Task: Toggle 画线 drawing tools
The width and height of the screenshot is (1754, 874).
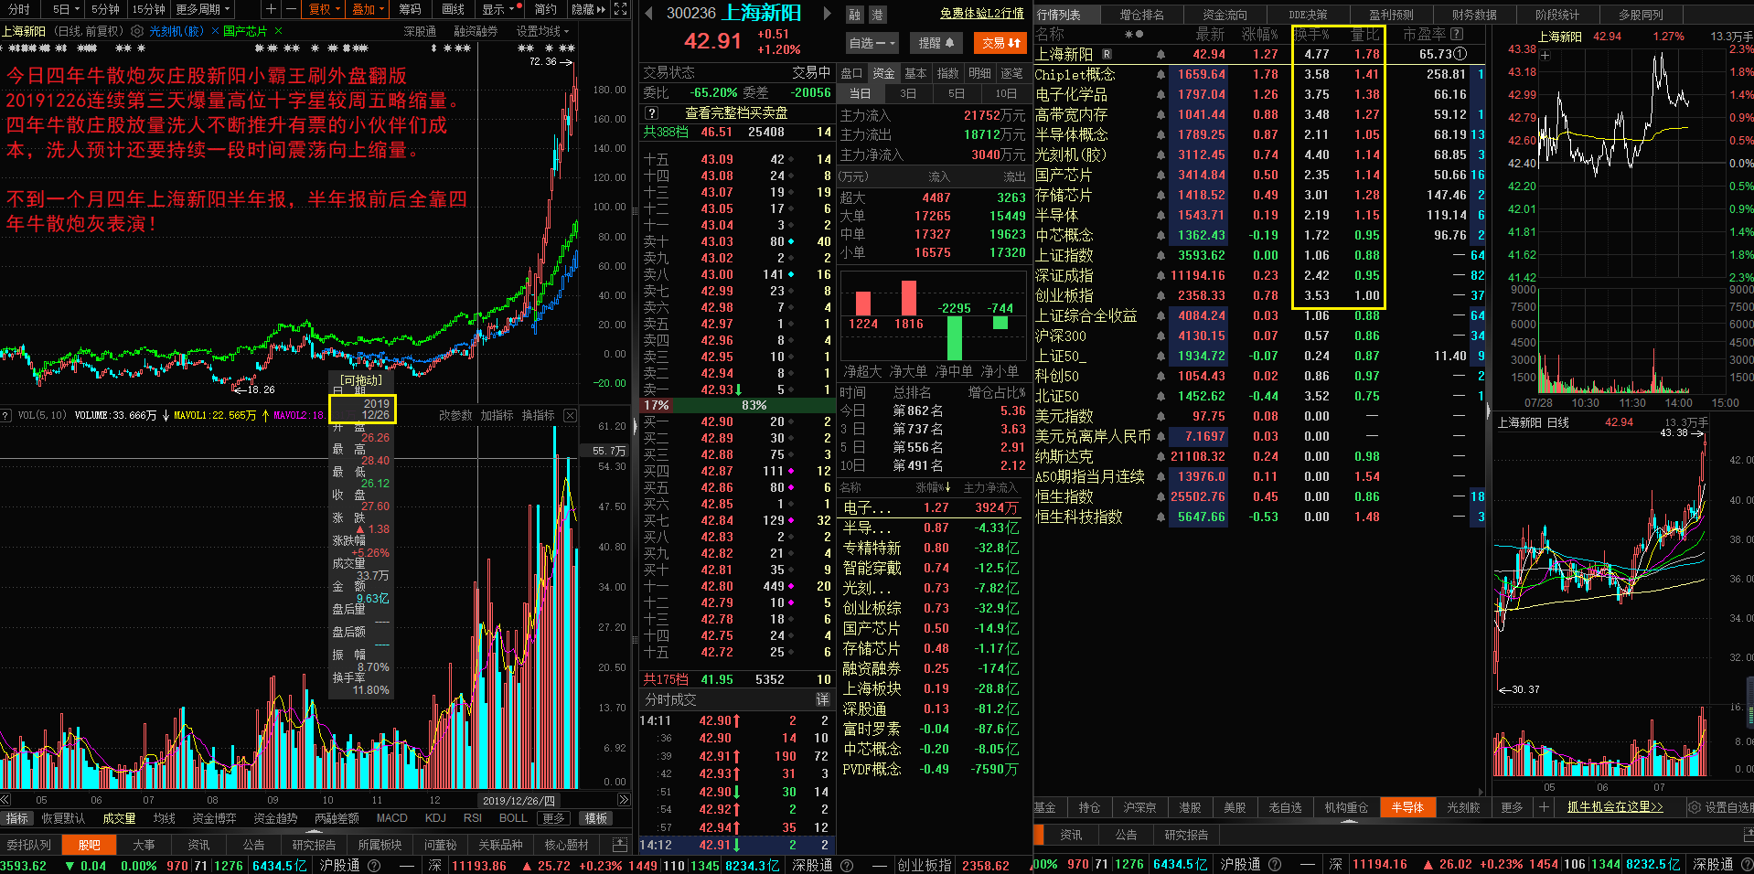Action: point(453,9)
